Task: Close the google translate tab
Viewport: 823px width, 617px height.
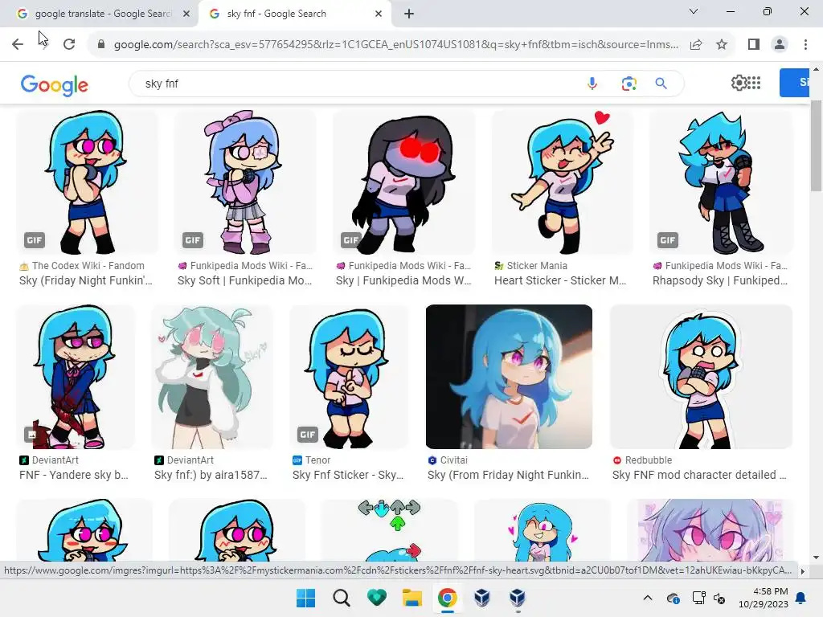Action: (x=186, y=14)
